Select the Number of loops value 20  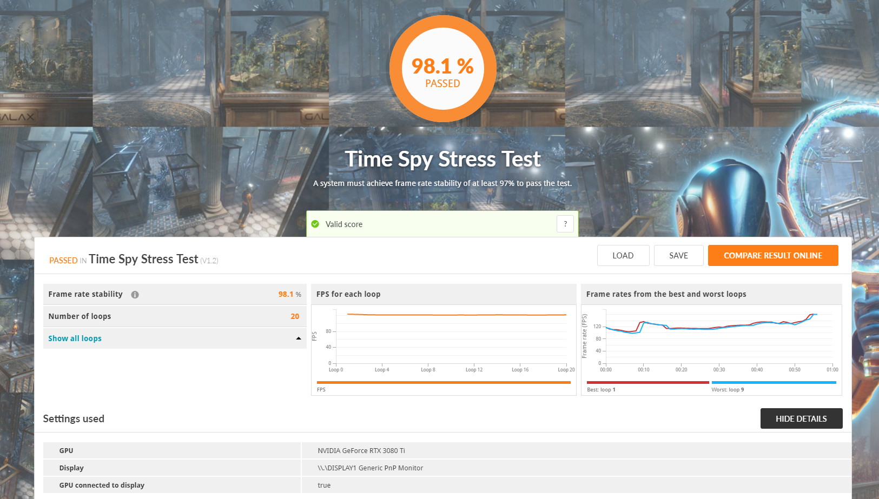point(295,316)
